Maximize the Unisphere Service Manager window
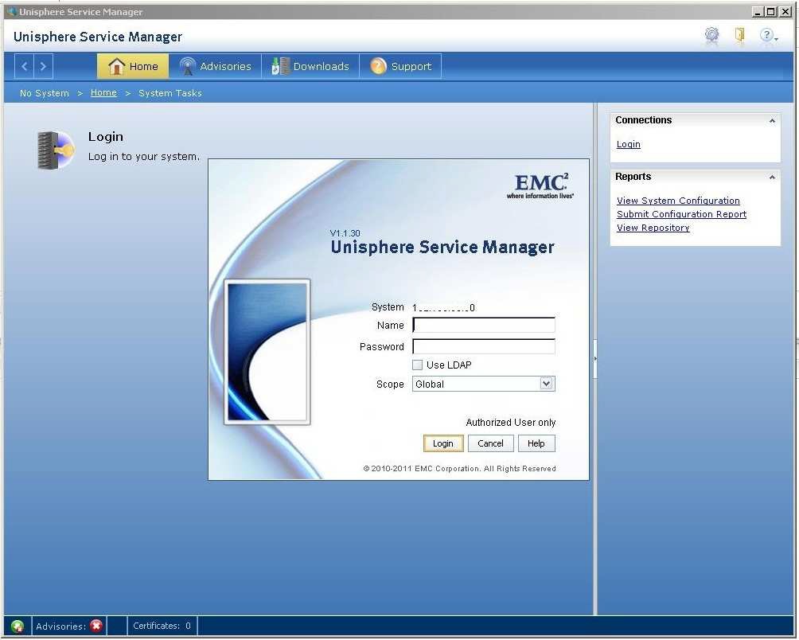 pos(771,11)
